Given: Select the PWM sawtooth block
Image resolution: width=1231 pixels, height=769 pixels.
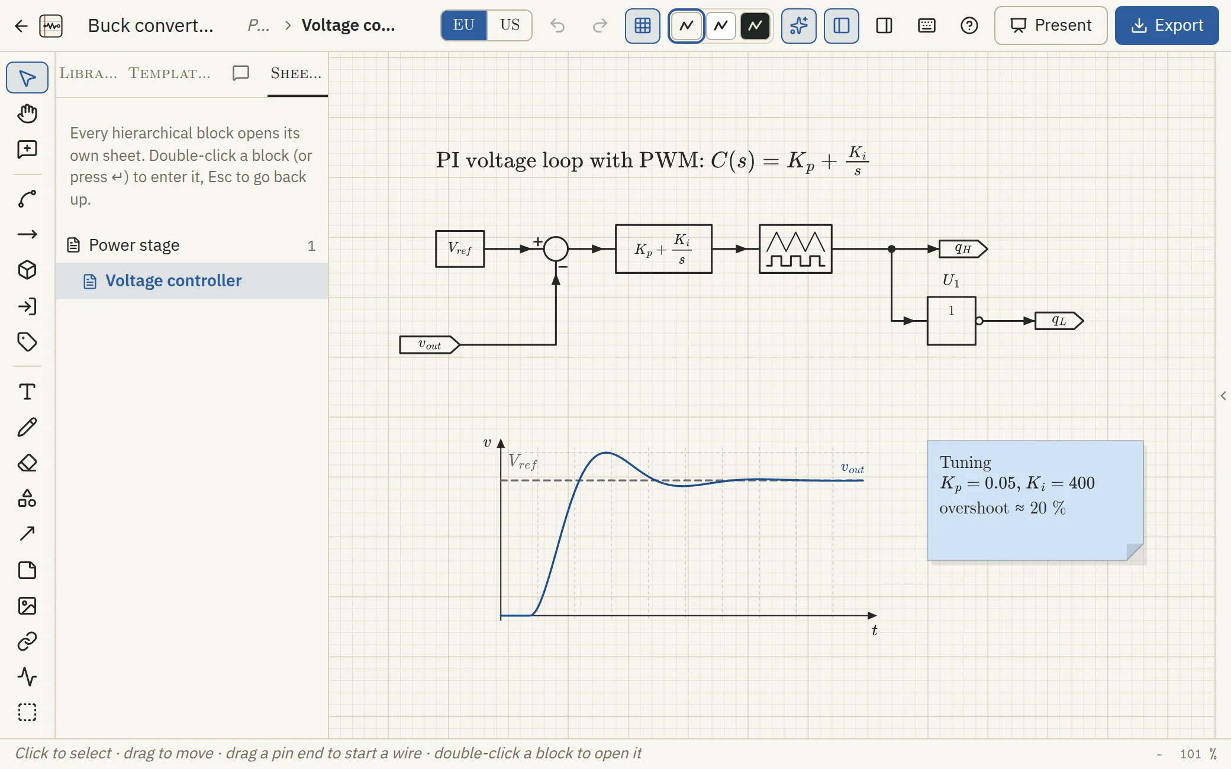Looking at the screenshot, I should pos(795,249).
